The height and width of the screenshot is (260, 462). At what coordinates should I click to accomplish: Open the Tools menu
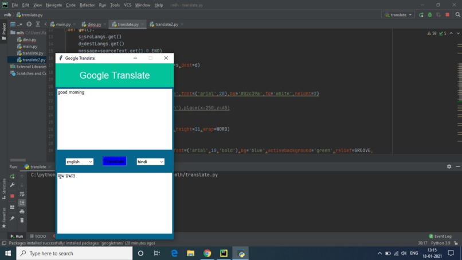click(115, 5)
